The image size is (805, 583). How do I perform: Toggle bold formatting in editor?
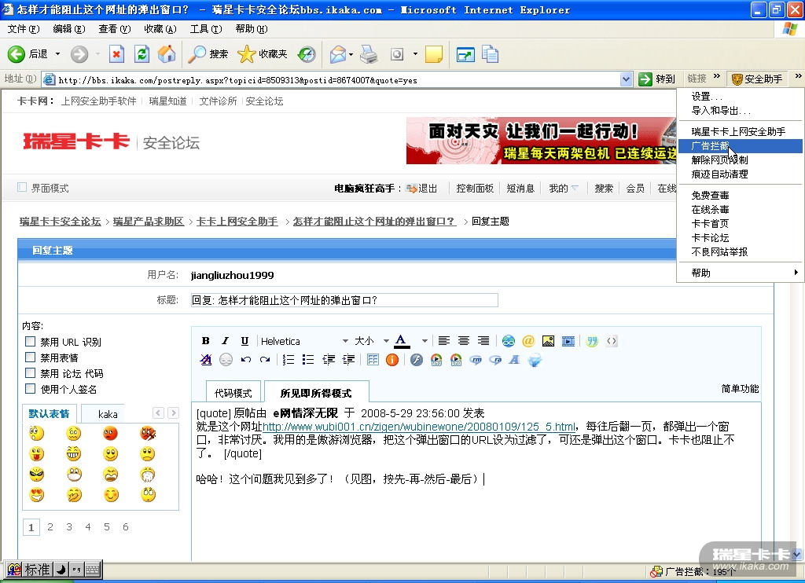[x=205, y=341]
